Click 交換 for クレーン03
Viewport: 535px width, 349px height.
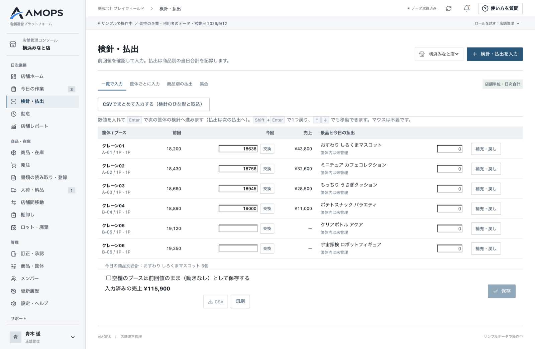(267, 189)
